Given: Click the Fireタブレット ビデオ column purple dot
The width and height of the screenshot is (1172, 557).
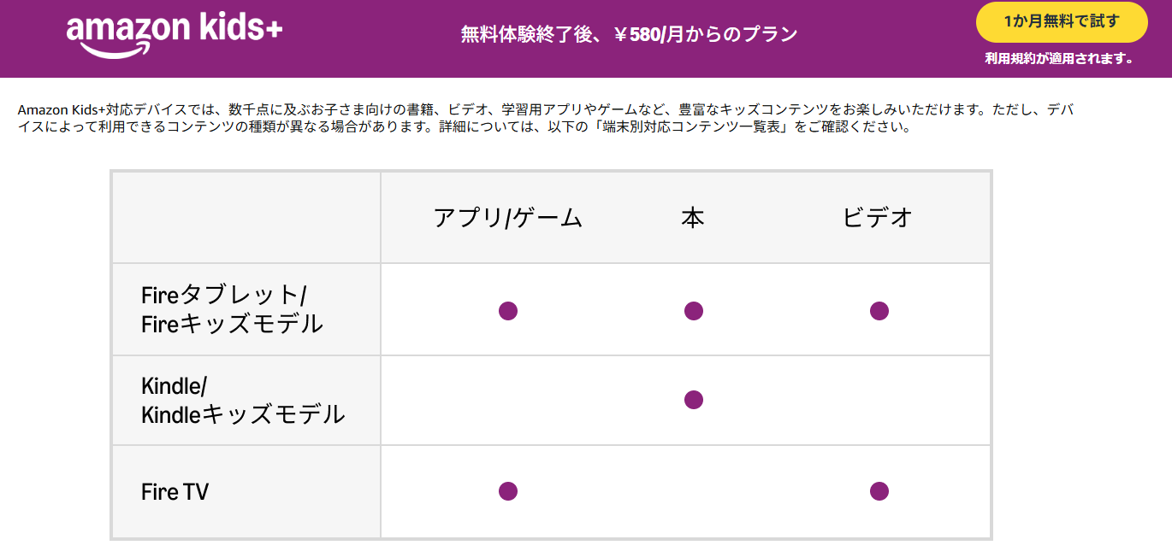Looking at the screenshot, I should (879, 311).
